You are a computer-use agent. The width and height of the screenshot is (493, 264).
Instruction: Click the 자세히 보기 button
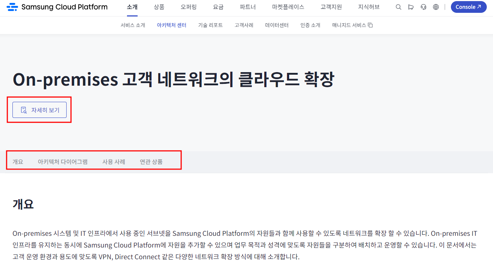coord(40,110)
